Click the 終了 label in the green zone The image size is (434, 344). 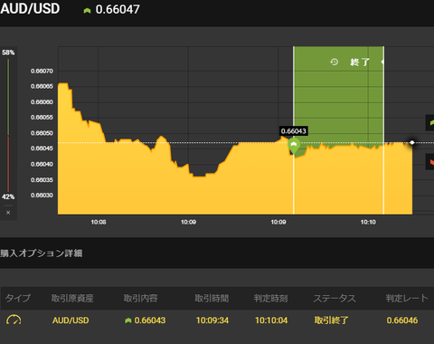pyautogui.click(x=360, y=62)
